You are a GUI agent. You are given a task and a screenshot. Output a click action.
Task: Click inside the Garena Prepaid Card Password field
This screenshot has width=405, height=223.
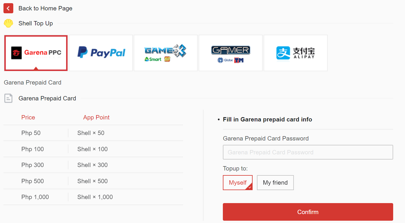point(308,152)
